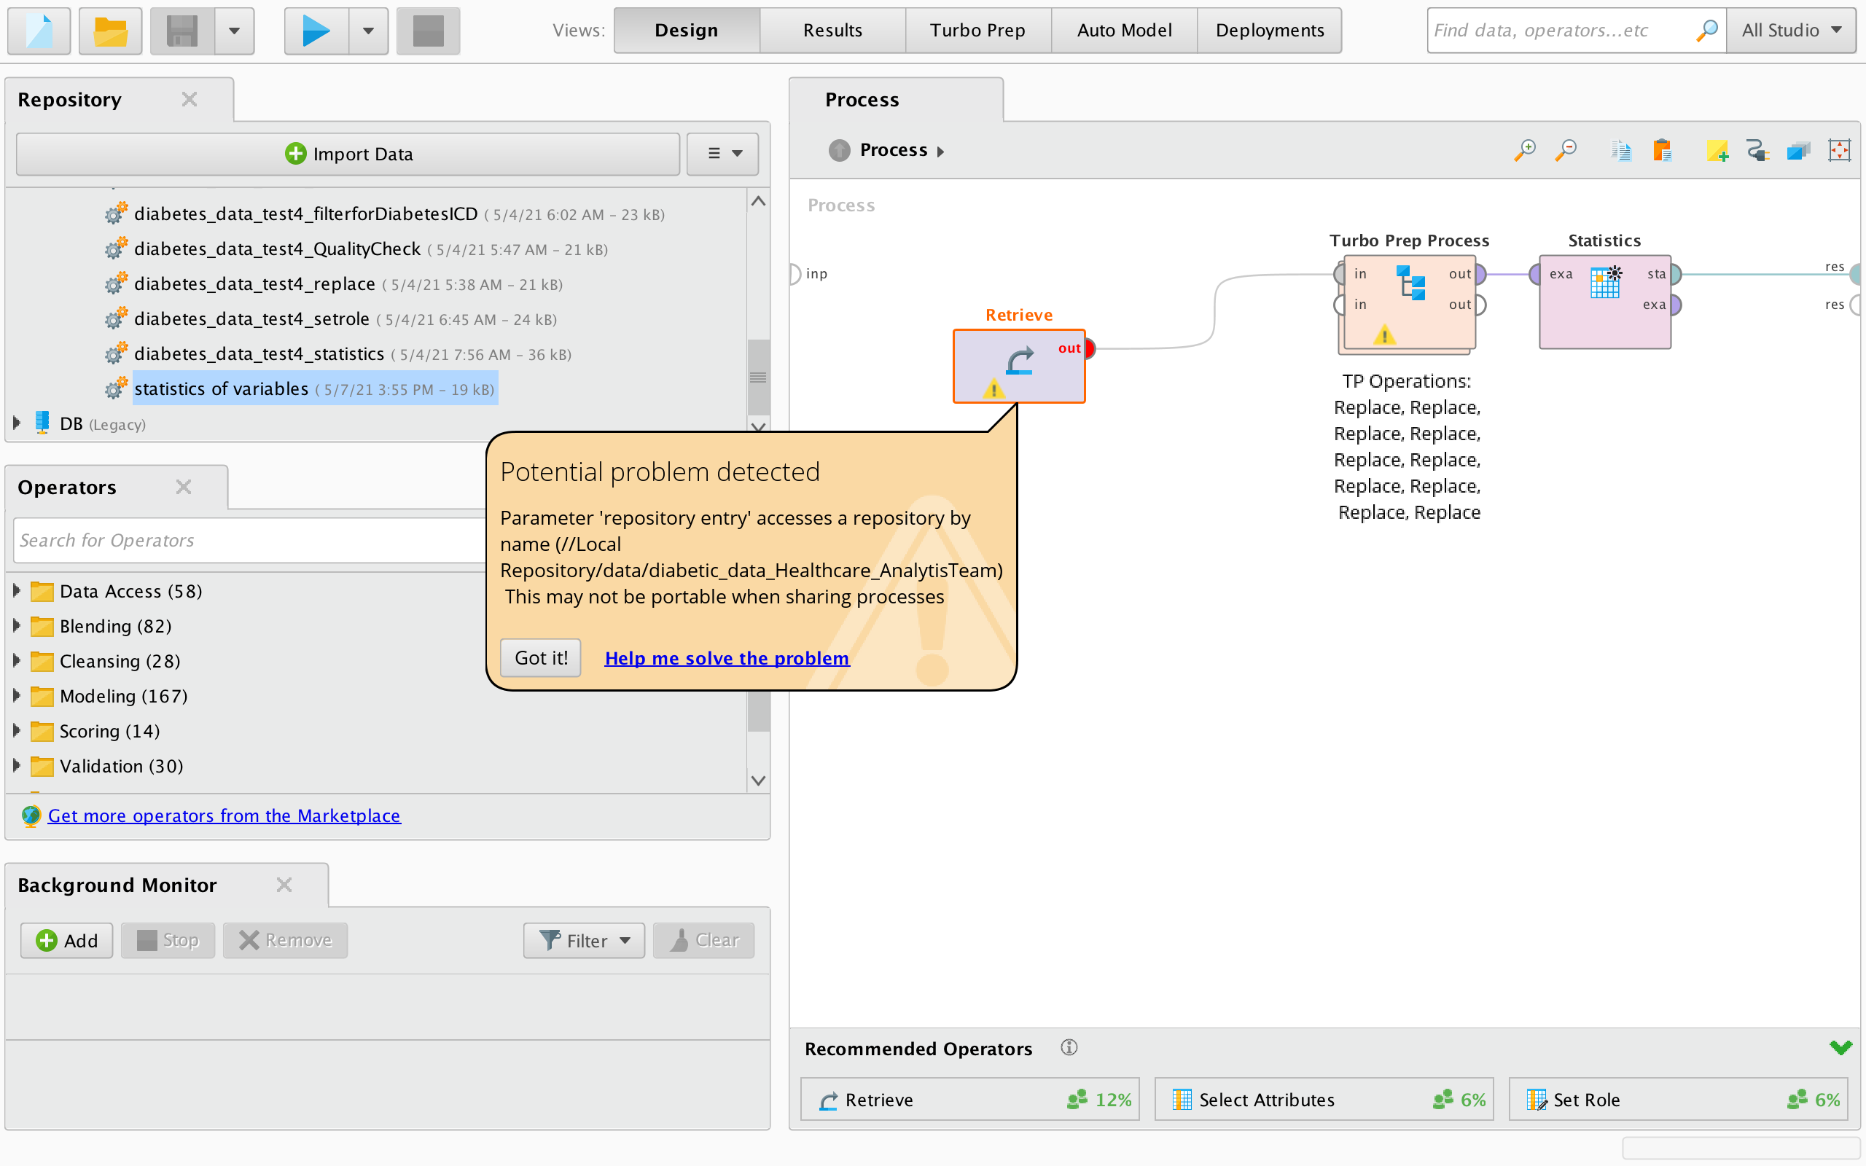Click the open folder icon in toolbar

(x=110, y=31)
